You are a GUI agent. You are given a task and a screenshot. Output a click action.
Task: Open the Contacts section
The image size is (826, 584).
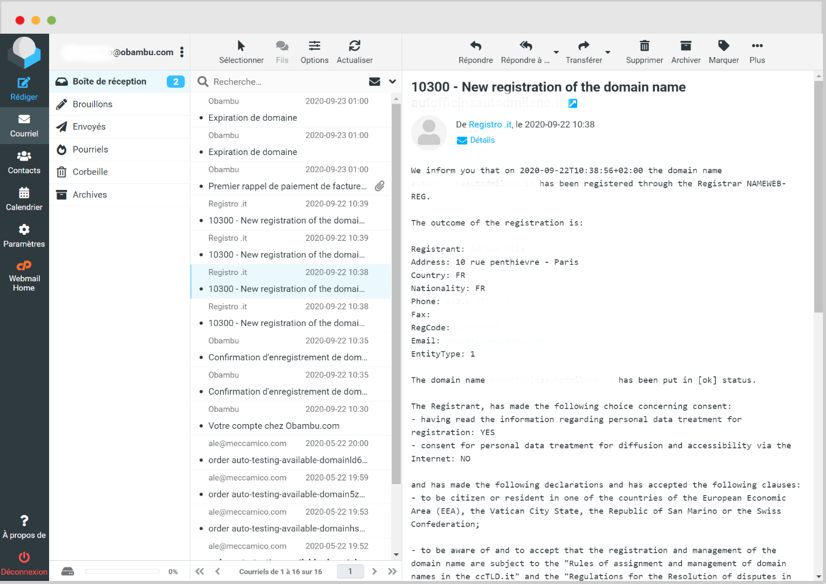pyautogui.click(x=24, y=162)
